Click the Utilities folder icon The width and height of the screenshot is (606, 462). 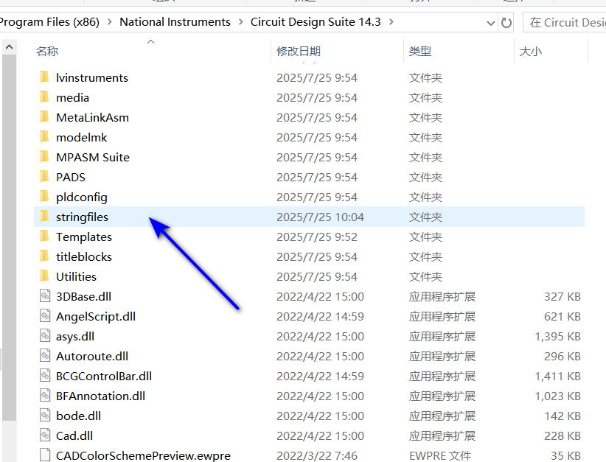pyautogui.click(x=44, y=276)
